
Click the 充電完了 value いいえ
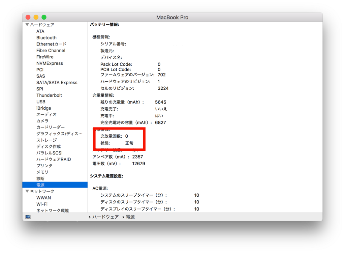(x=161, y=109)
